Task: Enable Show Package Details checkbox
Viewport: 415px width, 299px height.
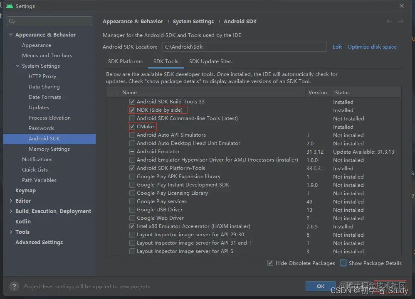Action: [343, 263]
